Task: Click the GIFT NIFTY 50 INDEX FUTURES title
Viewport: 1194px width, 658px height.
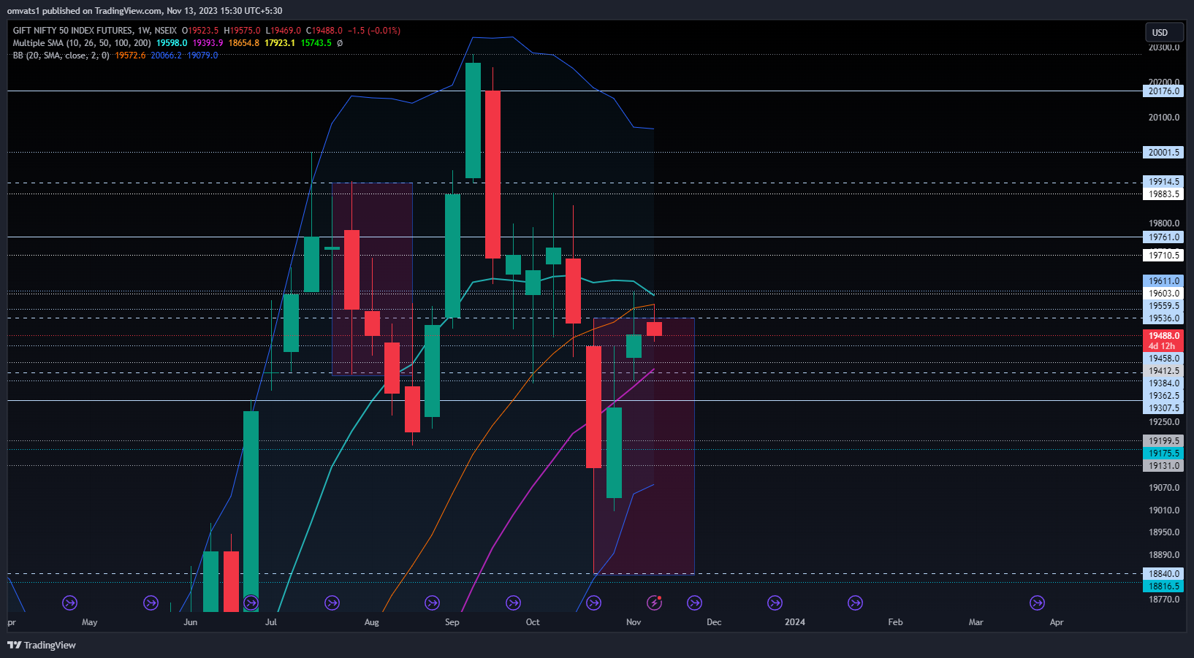Action: 73,31
